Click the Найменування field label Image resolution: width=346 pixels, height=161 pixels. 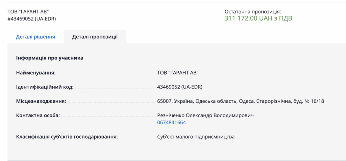pyautogui.click(x=36, y=73)
